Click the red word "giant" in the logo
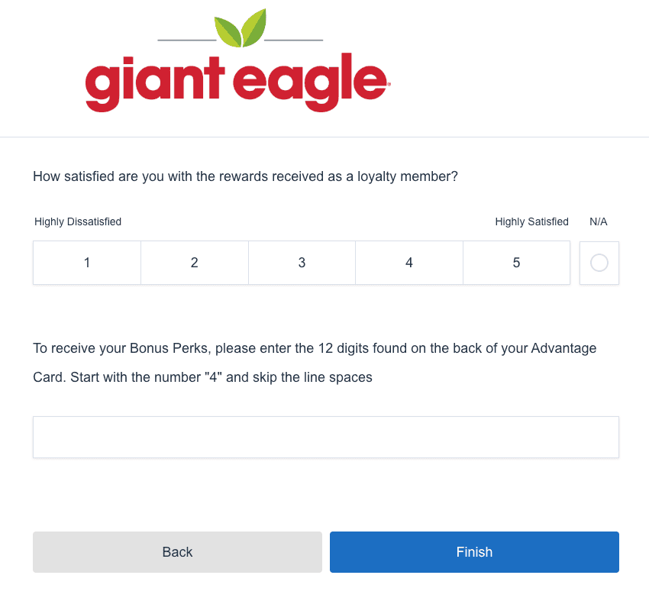649x601 pixels. pos(151,82)
